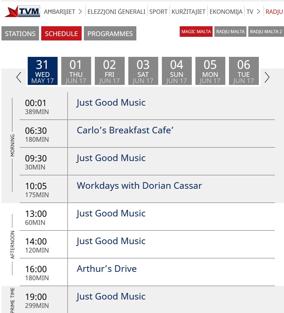The width and height of the screenshot is (284, 313).
Task: Select the Radju Malta station
Action: click(x=230, y=32)
